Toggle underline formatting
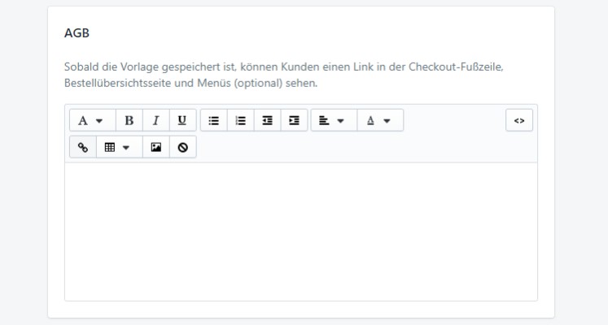The height and width of the screenshot is (325, 608). click(x=182, y=121)
